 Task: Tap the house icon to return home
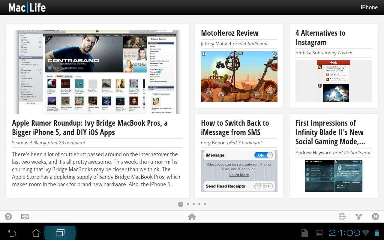[x=192, y=216]
